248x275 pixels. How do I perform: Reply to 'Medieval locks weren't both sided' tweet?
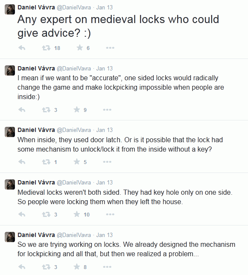pyautogui.click(x=22, y=214)
